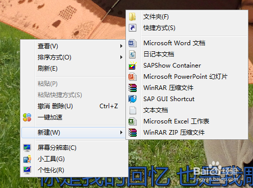The image size is (253, 188).
Task: Select the highlighted 新建(W) entry
Action: (x=73, y=133)
